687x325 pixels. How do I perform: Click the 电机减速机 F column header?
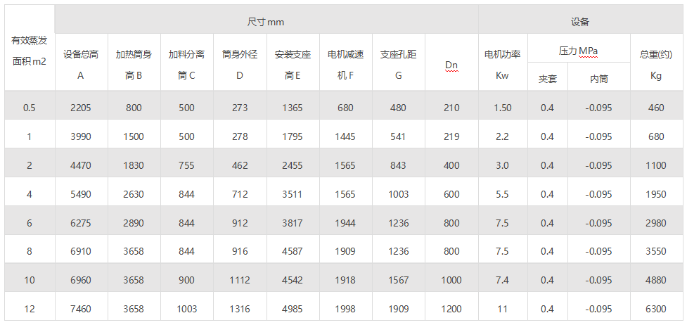(x=345, y=64)
